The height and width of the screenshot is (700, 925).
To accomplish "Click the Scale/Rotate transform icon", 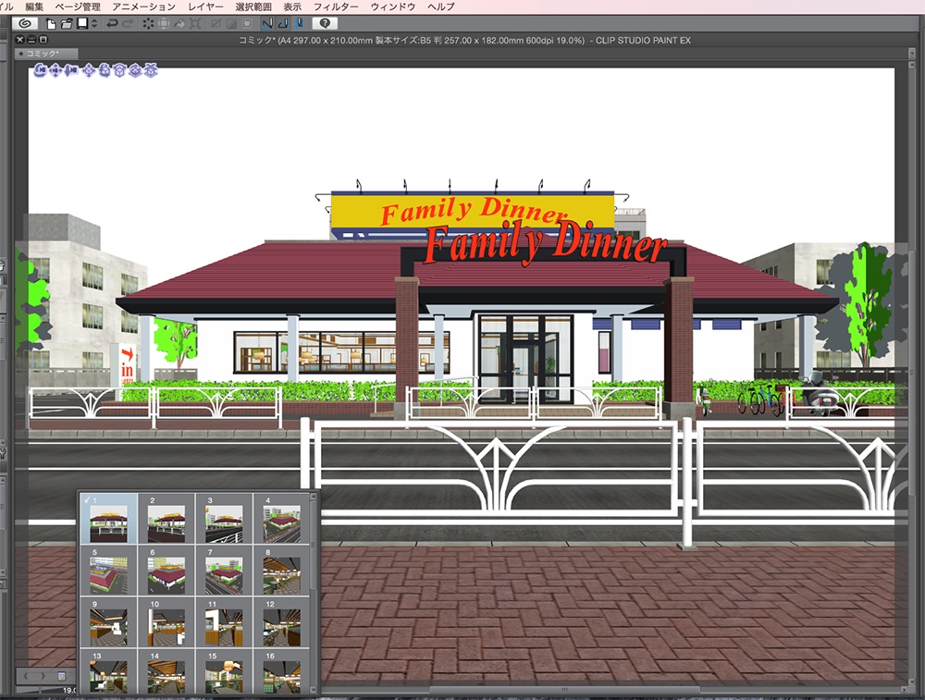I will pyautogui.click(x=195, y=24).
